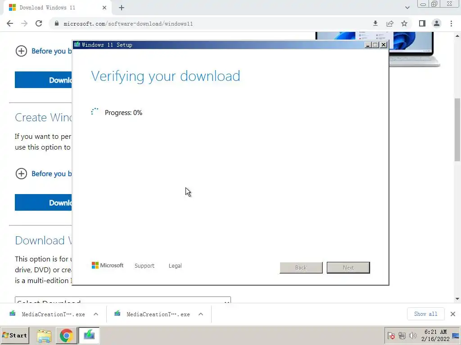Click the second blue Download button
461x345 pixels.
tap(43, 203)
